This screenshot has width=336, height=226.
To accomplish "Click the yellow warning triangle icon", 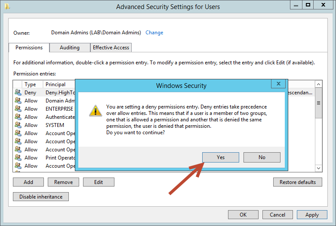I will pyautogui.click(x=96, y=111).
